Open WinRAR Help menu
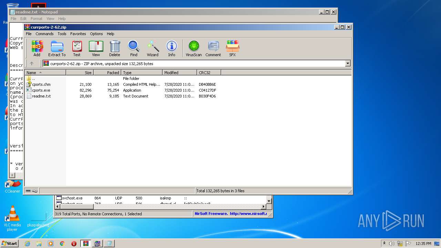Screen dimensions: 441x248 [x=110, y=34]
